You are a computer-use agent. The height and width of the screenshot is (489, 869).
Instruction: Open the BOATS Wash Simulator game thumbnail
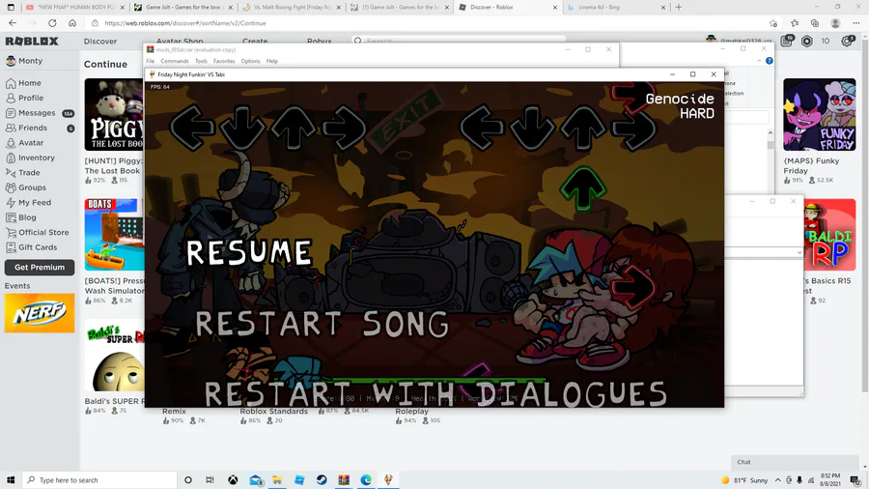(x=114, y=235)
